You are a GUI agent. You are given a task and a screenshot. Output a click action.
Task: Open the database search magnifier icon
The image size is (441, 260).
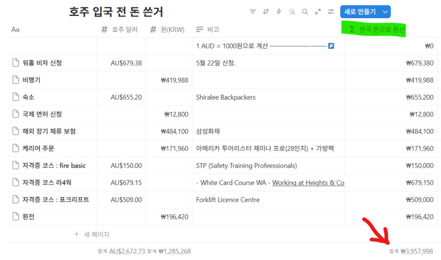(305, 12)
